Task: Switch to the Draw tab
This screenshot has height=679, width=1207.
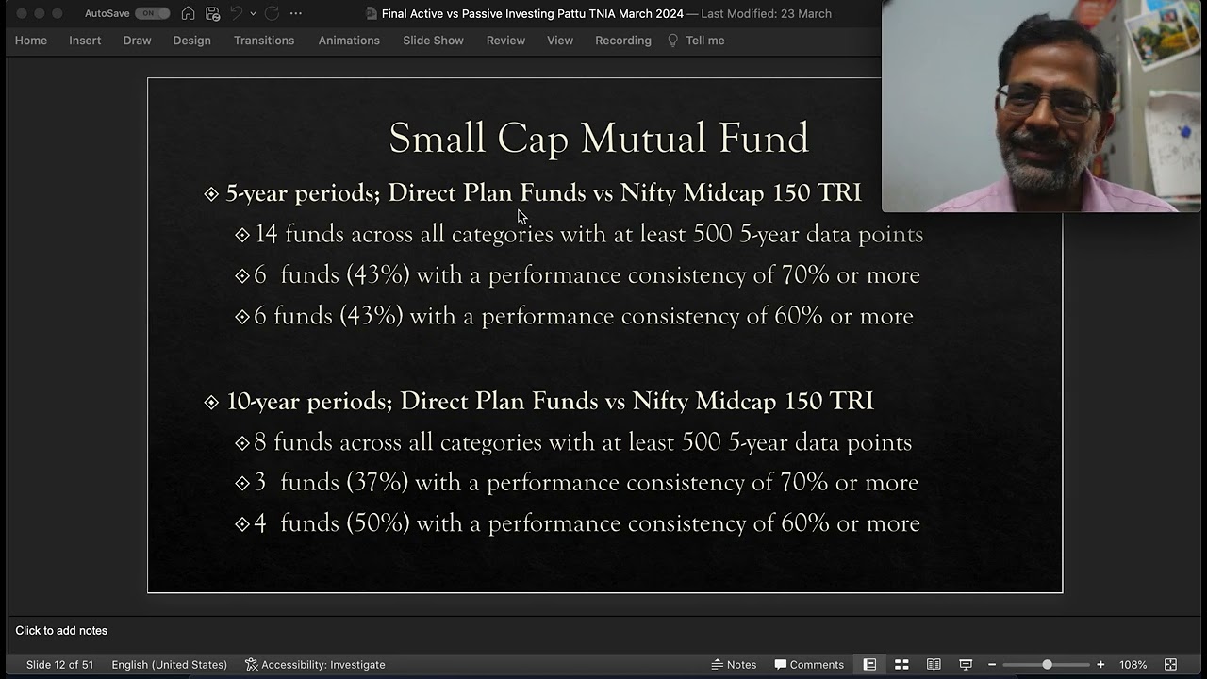Action: [x=137, y=41]
